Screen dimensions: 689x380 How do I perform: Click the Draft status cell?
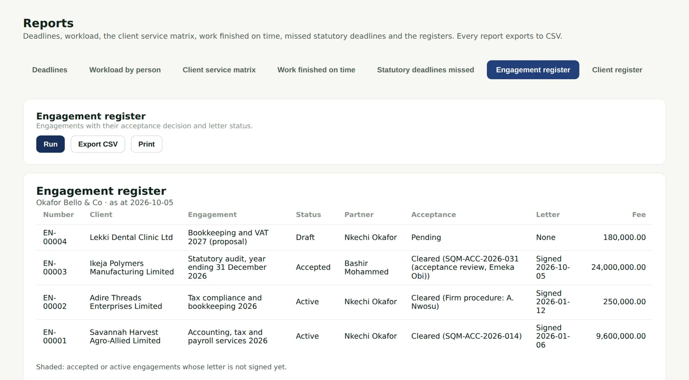point(305,237)
